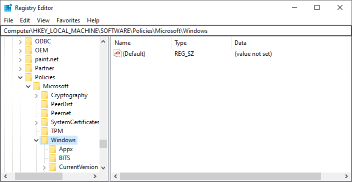This screenshot has width=352, height=182.
Task: Maximize the Registry Editor window
Action: point(317,8)
